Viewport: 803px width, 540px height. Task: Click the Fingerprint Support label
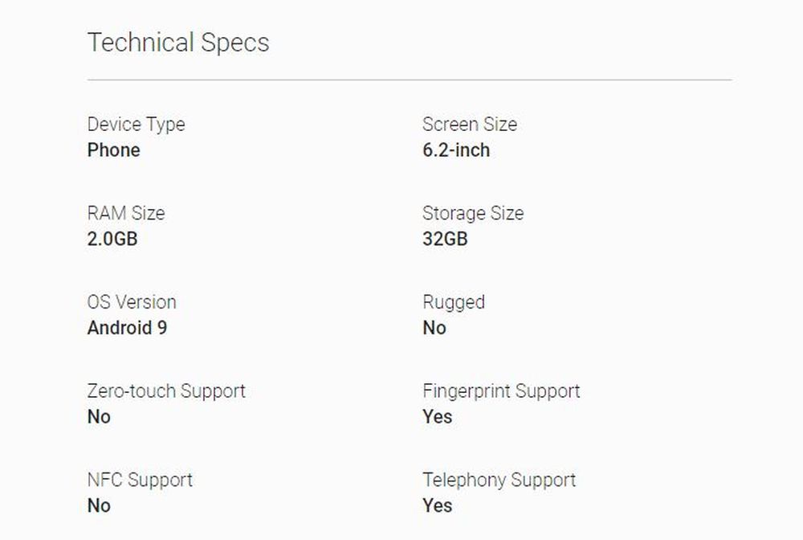click(501, 391)
